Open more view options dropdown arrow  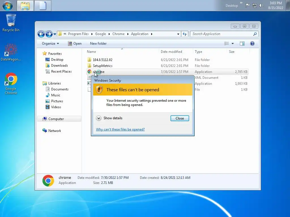(x=233, y=44)
